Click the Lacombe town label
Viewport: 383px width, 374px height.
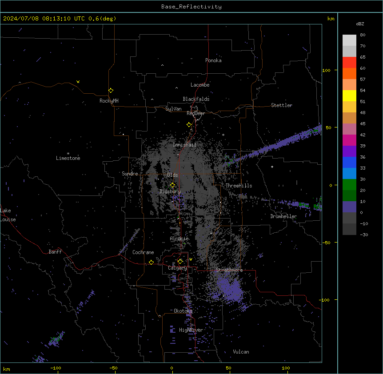coord(200,85)
